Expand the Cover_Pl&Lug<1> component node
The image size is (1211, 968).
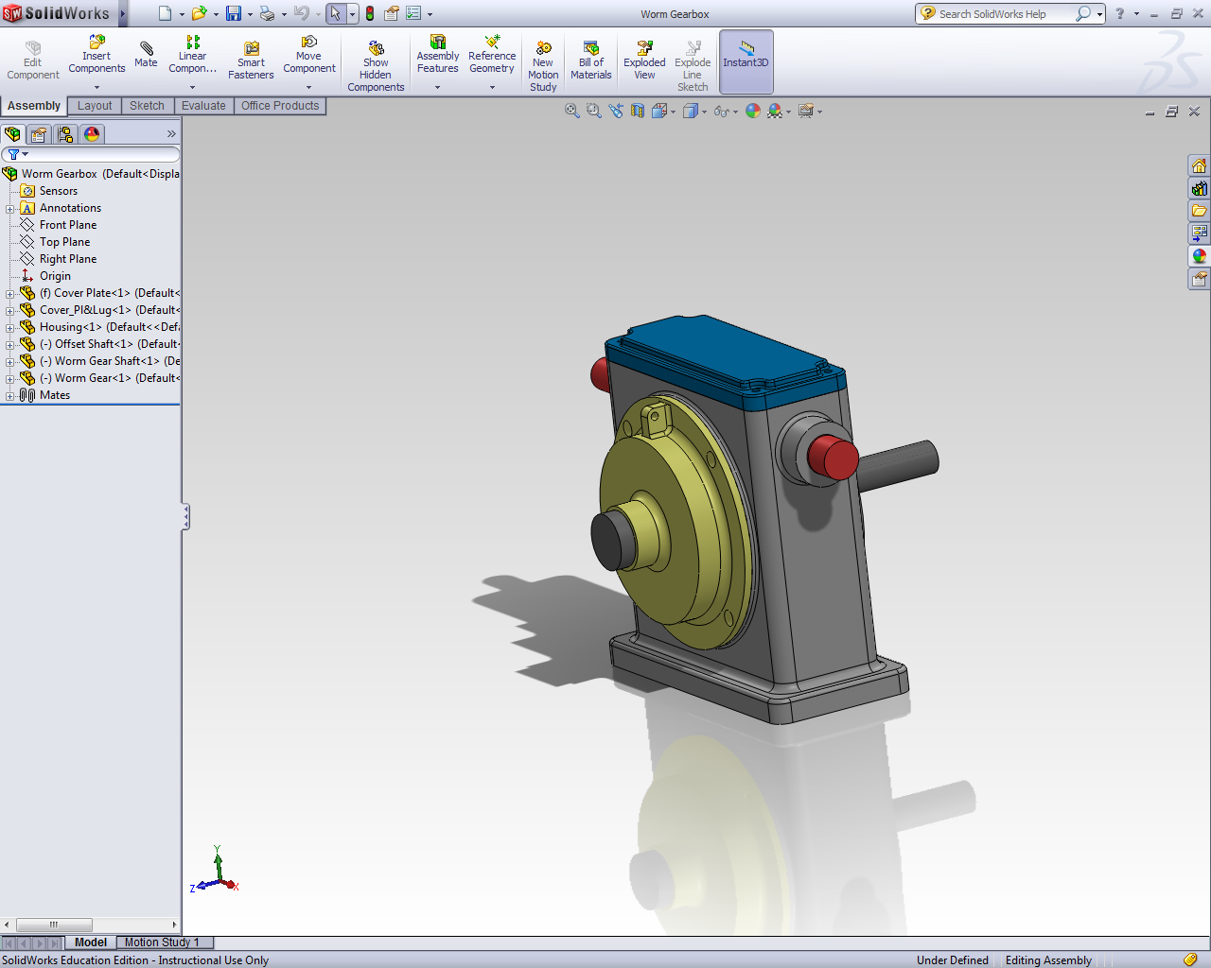[x=10, y=311]
